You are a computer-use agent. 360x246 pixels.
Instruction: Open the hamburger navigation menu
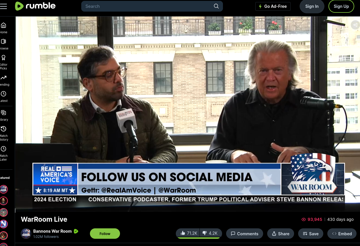coord(3,6)
